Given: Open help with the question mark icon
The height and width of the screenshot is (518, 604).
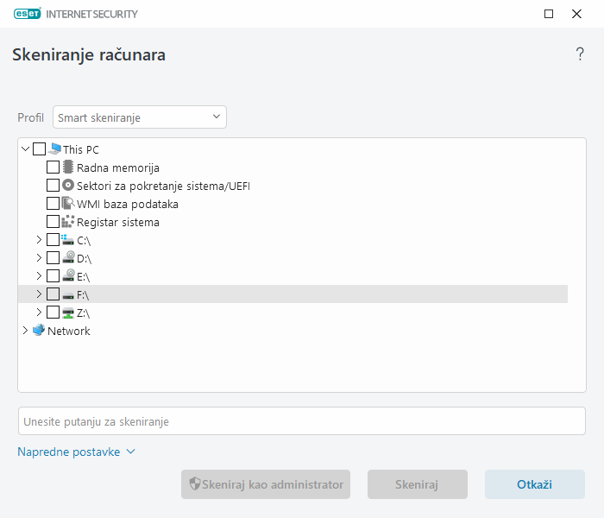Looking at the screenshot, I should (x=580, y=55).
